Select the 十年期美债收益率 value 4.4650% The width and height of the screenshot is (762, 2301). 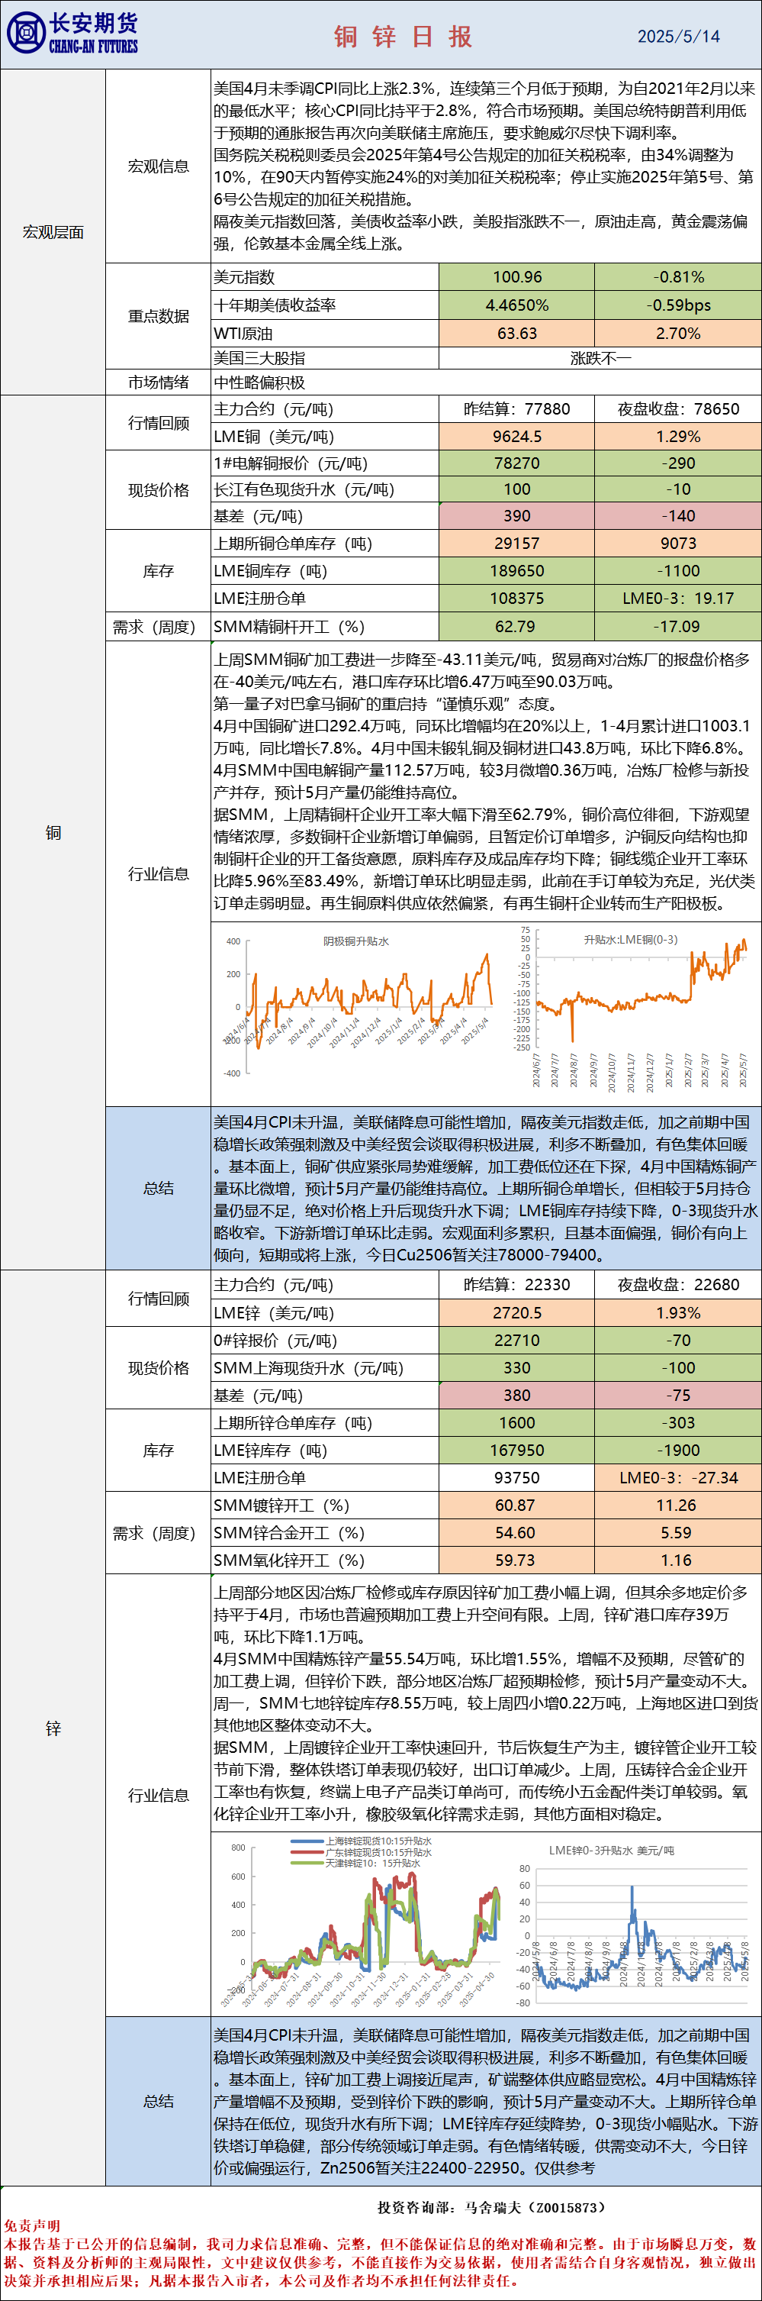516,305
